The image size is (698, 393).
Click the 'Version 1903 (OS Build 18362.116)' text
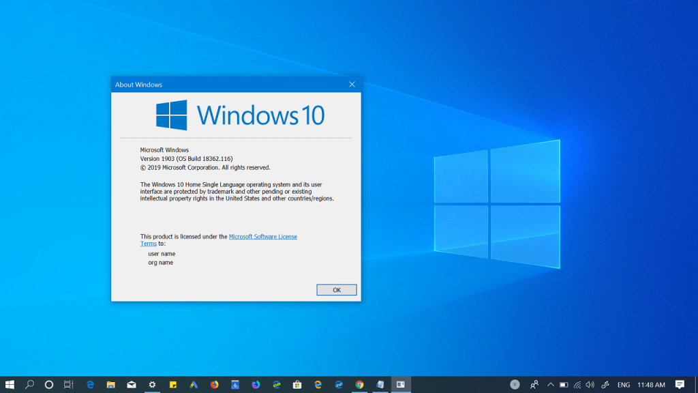(187, 158)
